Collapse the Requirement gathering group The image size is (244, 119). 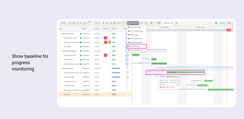point(60,51)
